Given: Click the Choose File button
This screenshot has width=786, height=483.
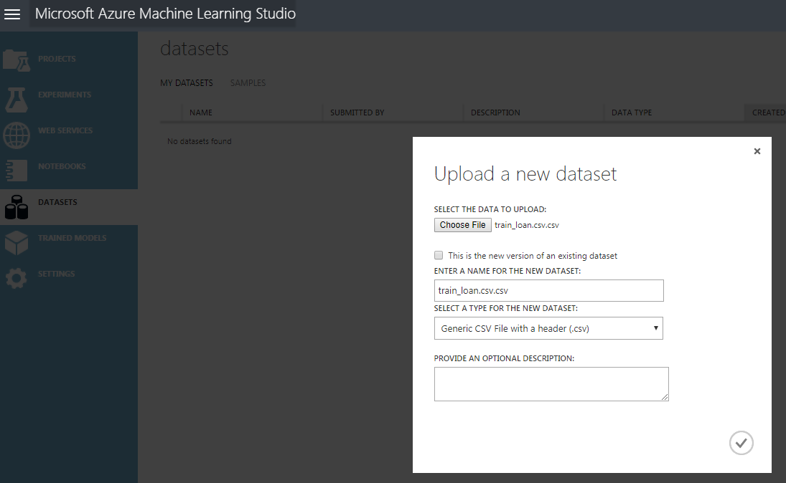Looking at the screenshot, I should 463,225.
